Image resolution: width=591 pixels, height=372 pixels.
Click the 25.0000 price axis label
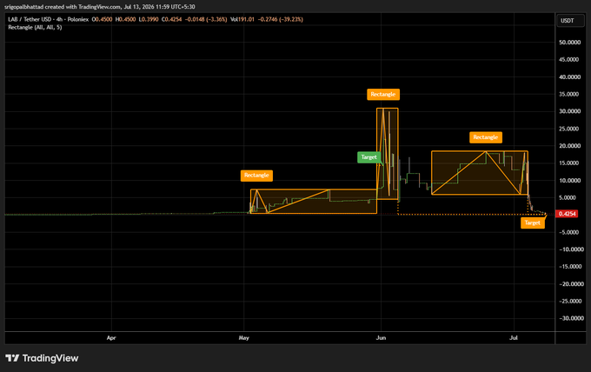coord(569,129)
